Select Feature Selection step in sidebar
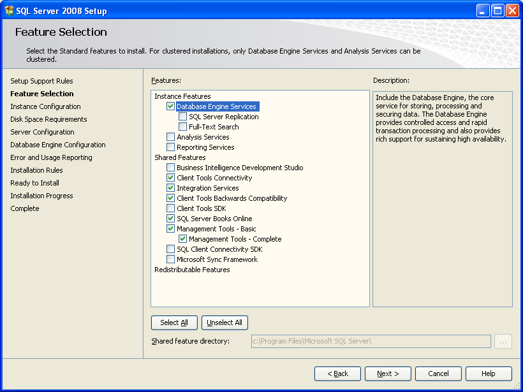This screenshot has height=392, width=523. click(x=42, y=94)
